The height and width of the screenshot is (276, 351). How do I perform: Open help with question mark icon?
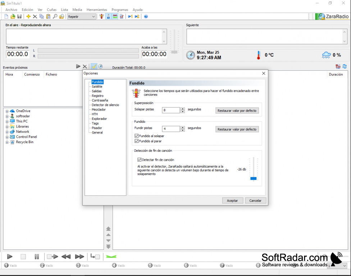146,17
